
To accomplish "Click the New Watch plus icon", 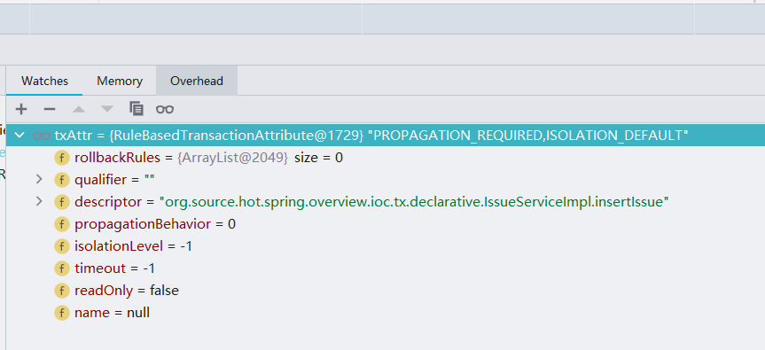I will tap(21, 109).
